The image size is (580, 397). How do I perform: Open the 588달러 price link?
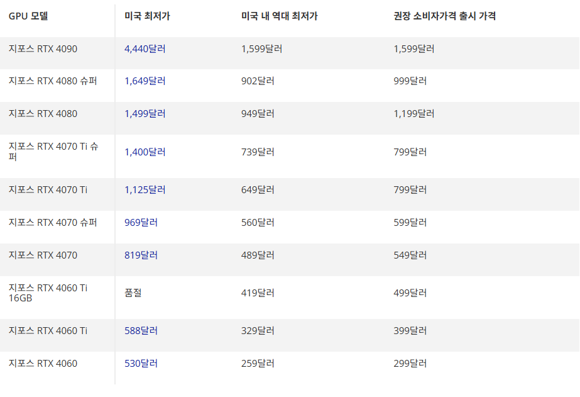tap(141, 330)
